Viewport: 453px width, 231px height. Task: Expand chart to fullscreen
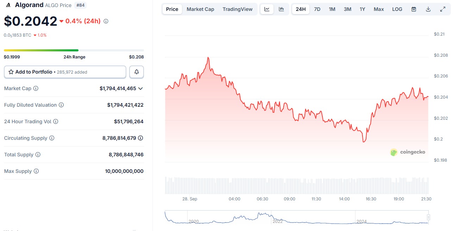tap(443, 9)
